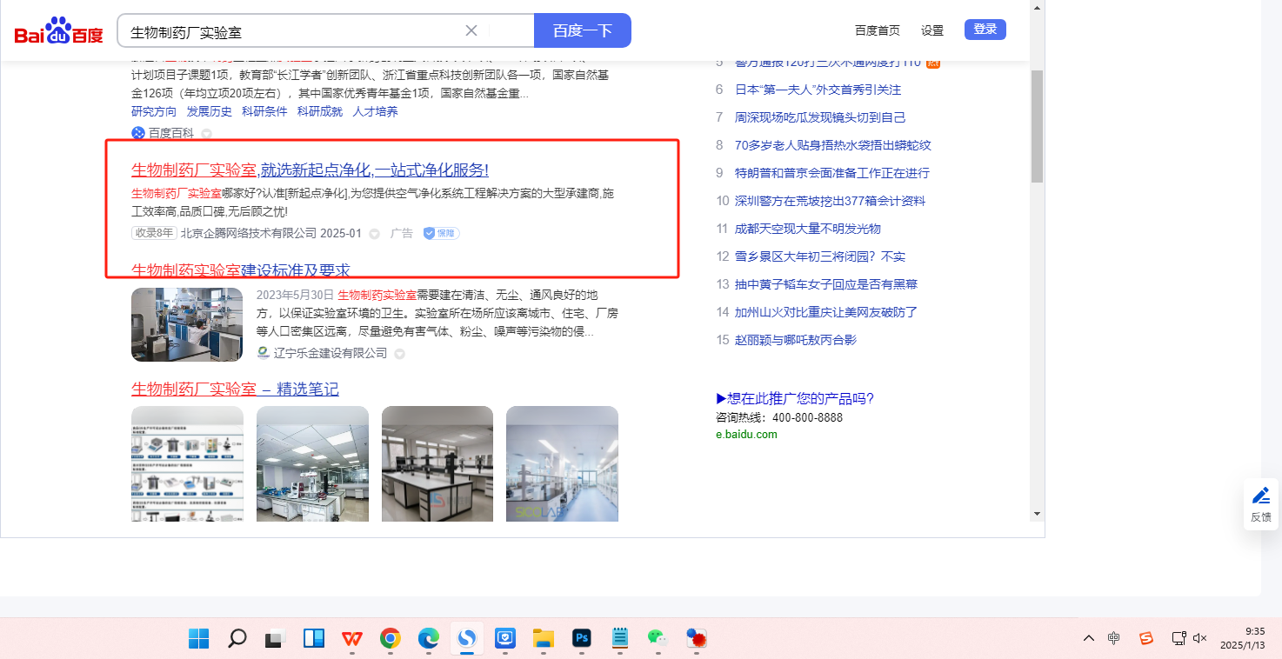Switch to Photoshop on the taskbar
The image size is (1282, 659).
(582, 639)
